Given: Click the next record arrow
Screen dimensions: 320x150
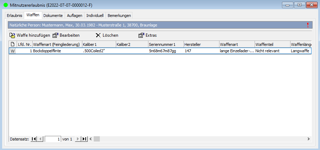Looking at the screenshot, I should 78,139.
